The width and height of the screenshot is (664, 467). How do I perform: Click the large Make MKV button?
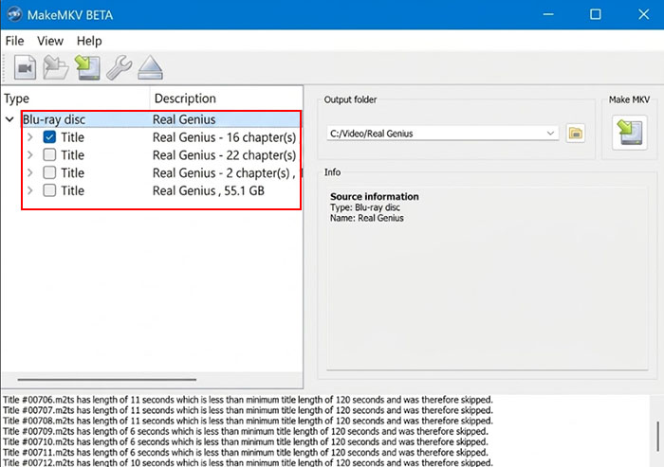[630, 133]
